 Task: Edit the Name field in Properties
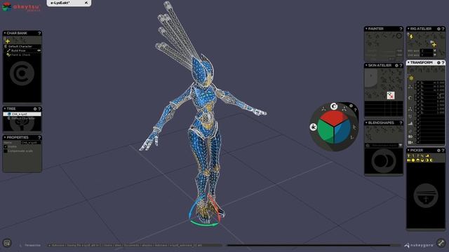click(x=31, y=142)
